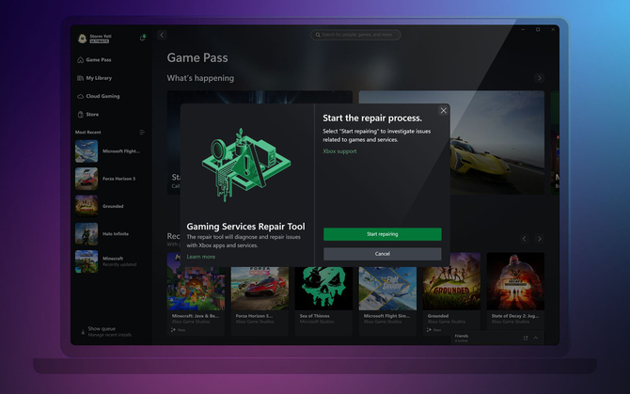Click the Store bag icon

point(80,115)
